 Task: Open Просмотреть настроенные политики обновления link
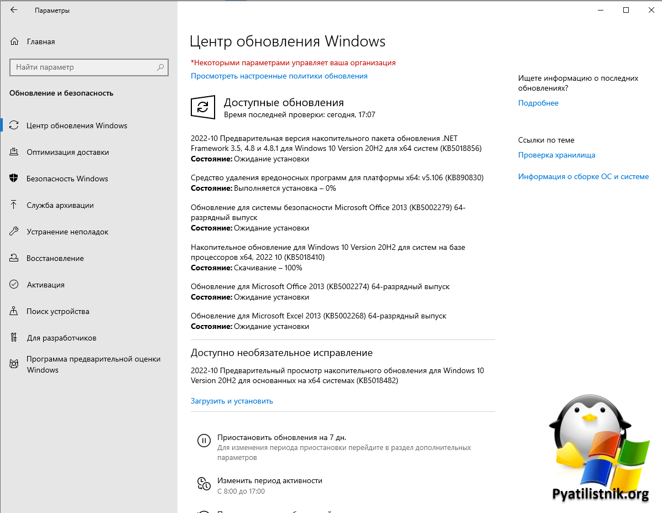pos(279,76)
